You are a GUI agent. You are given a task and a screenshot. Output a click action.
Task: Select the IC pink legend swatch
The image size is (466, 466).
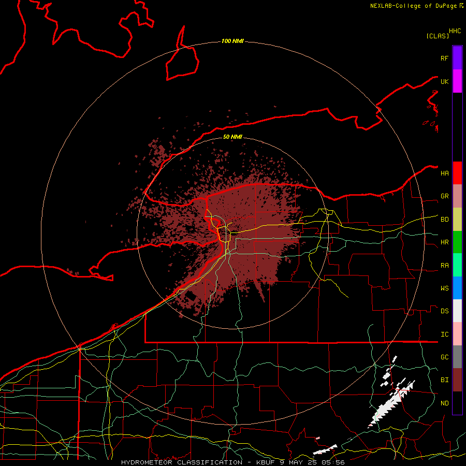[457, 334]
